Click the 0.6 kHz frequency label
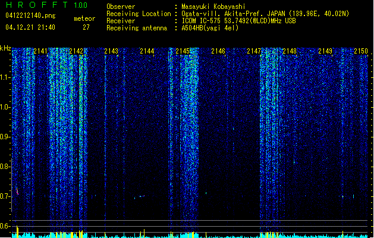This screenshot has height=238, width=374. click(x=5, y=226)
